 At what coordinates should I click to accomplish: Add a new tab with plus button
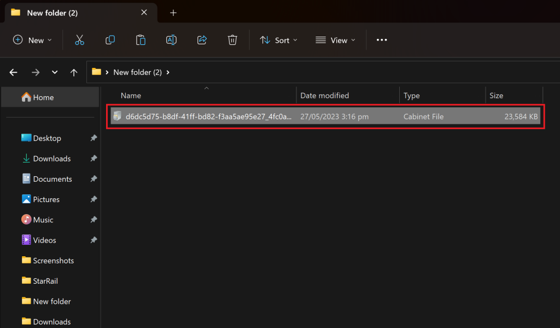(x=173, y=12)
